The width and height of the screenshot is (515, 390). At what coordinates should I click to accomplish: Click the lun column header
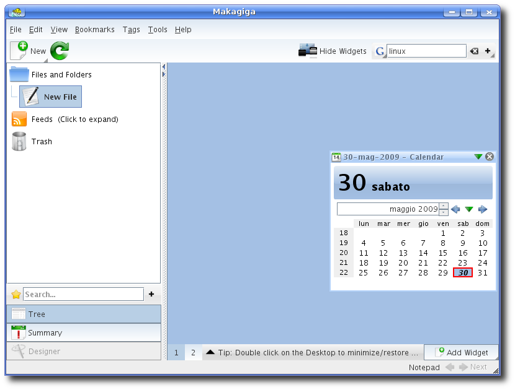pyautogui.click(x=364, y=223)
